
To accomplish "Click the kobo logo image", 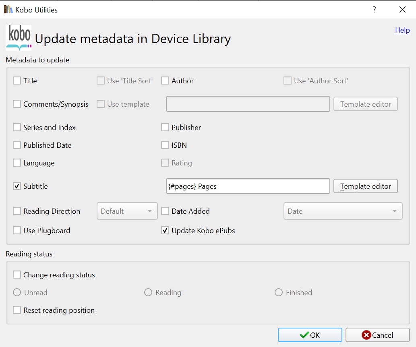I will [x=19, y=37].
